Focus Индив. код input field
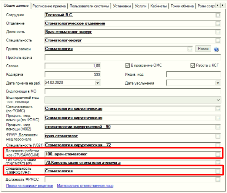 point(193,74)
